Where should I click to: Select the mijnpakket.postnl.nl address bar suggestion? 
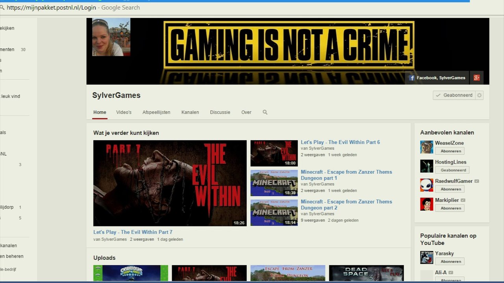(x=73, y=7)
